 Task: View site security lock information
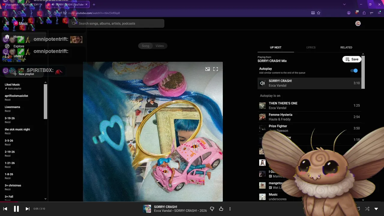coord(55,13)
